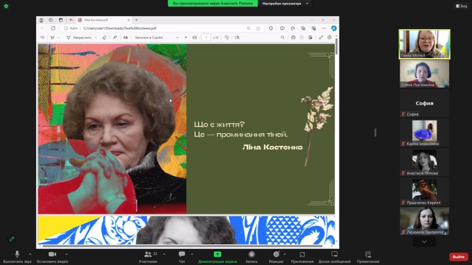This screenshot has width=472, height=265.
Task: Open the Участники participants panel
Action: (148, 254)
